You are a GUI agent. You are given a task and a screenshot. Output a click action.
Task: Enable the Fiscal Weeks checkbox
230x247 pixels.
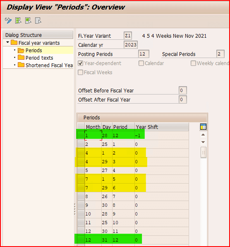coord(81,73)
